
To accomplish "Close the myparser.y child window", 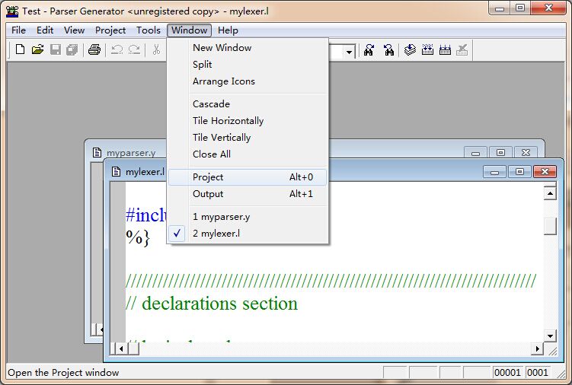I will (x=526, y=153).
